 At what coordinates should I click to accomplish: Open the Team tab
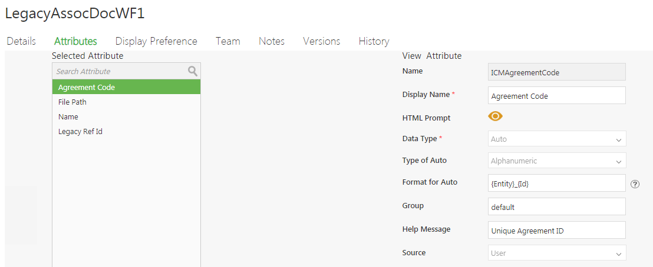pos(227,41)
